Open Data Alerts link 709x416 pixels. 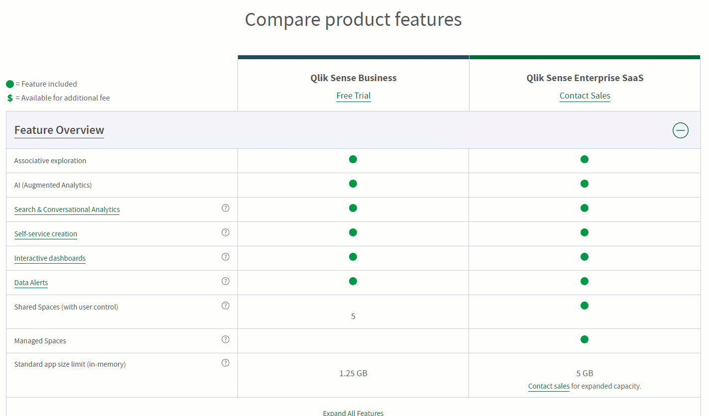31,283
